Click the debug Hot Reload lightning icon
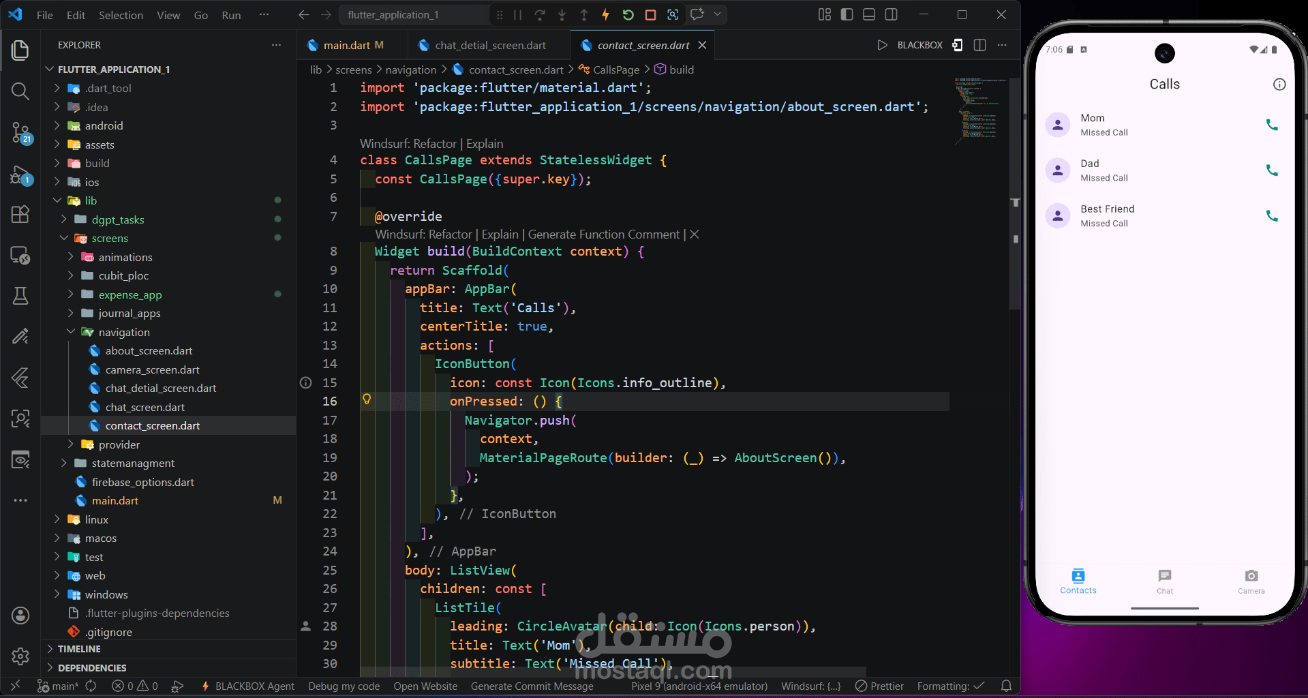 point(605,15)
